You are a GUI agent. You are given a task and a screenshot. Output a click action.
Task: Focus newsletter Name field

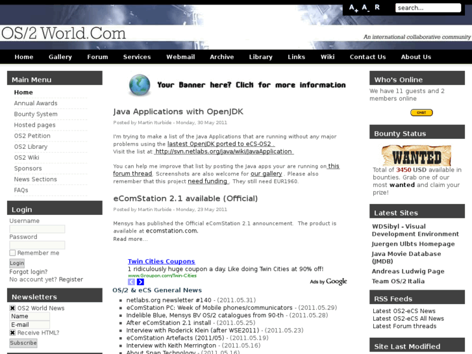[29, 316]
